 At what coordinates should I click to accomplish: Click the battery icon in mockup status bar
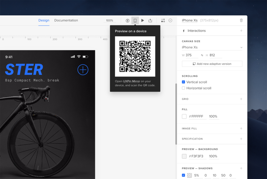point(85,57)
